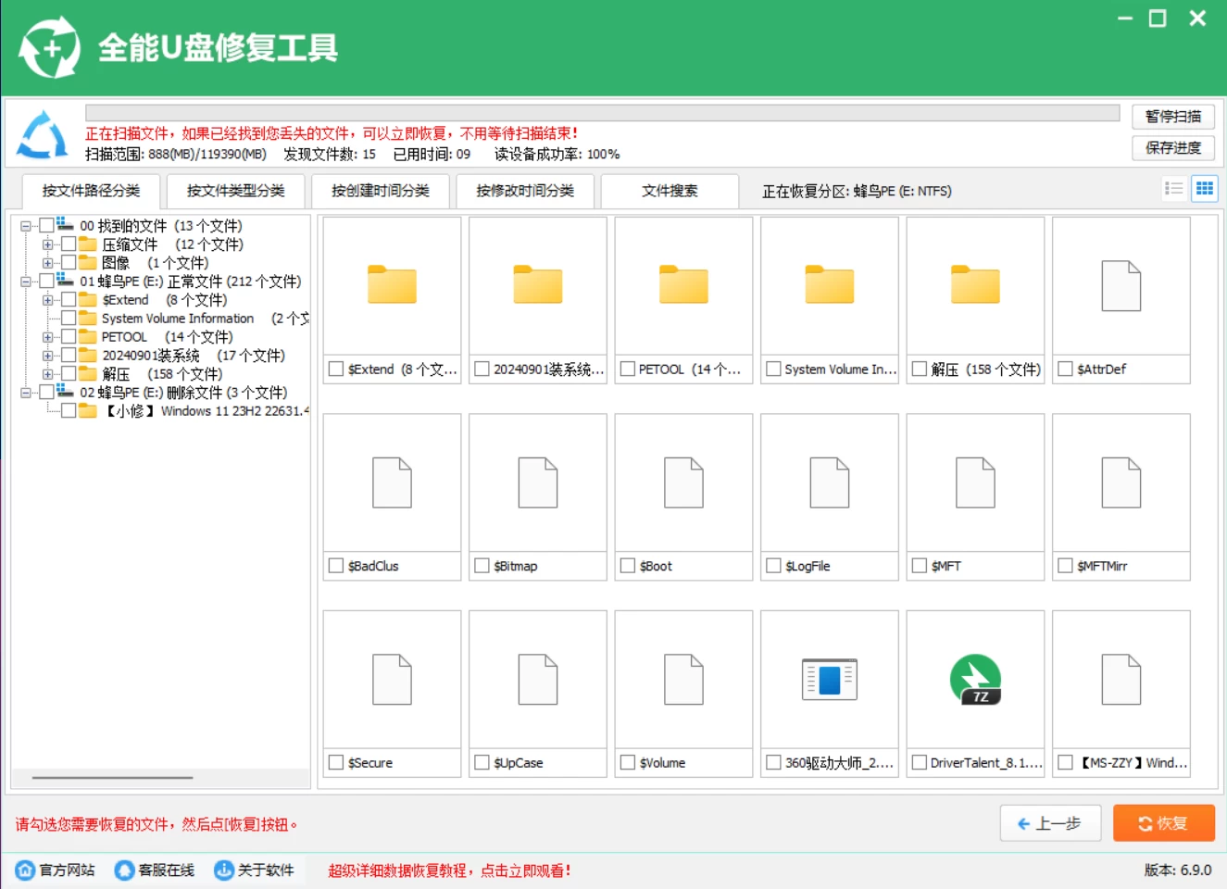Screen dimensions: 1227x889
Task: Click the 保存进度 button
Action: pos(1173,148)
